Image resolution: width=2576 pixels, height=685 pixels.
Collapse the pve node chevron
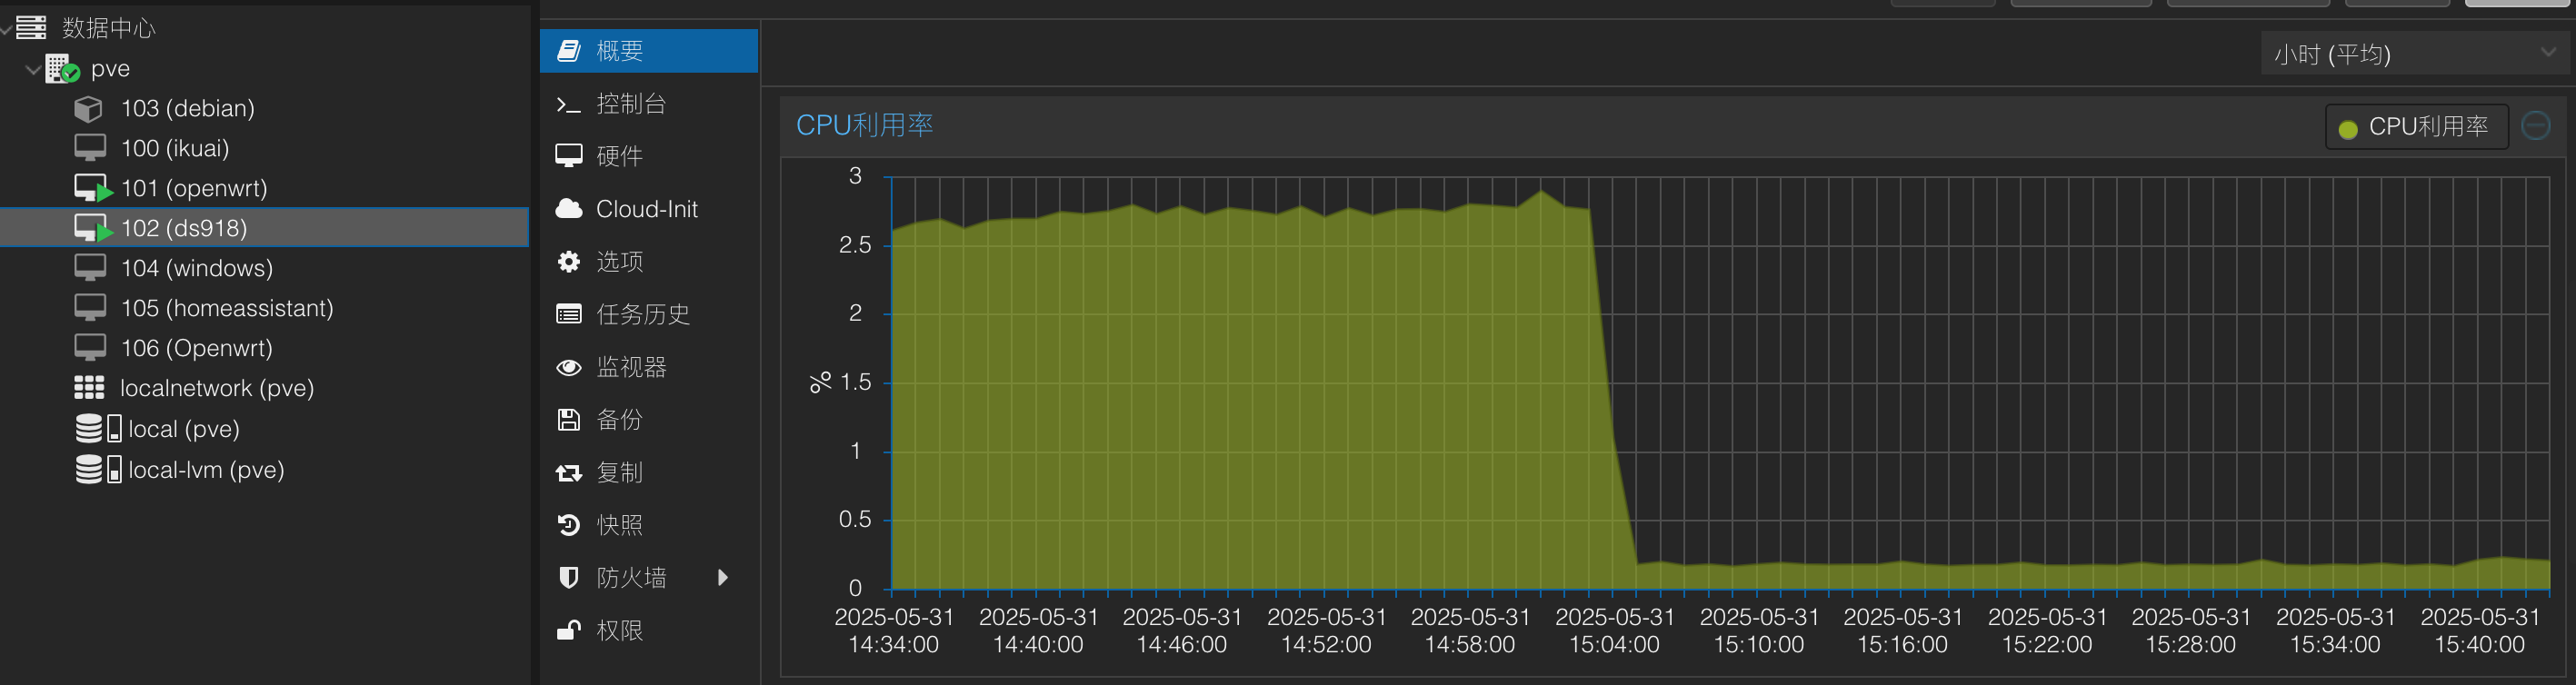coord(33,69)
